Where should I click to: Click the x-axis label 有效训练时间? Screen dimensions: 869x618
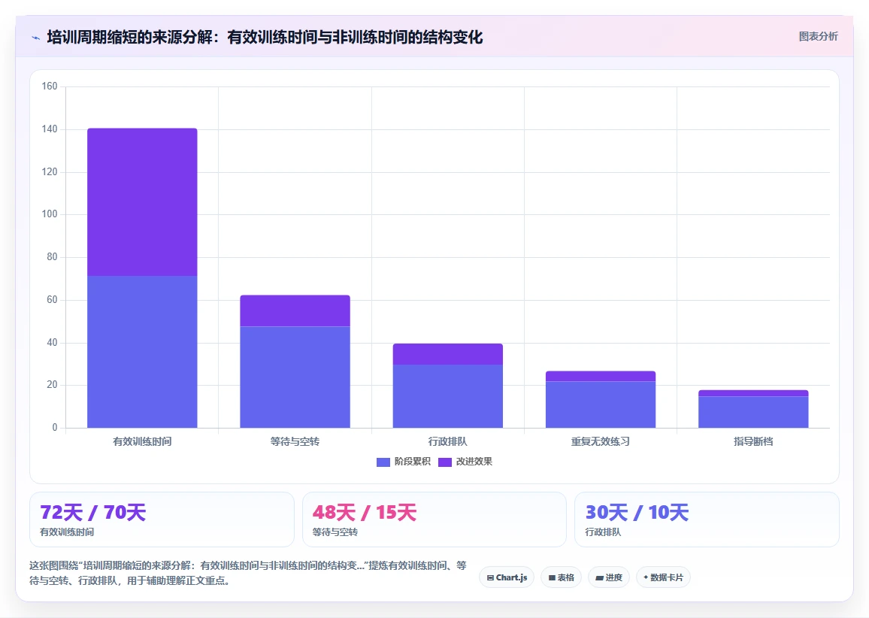(142, 442)
